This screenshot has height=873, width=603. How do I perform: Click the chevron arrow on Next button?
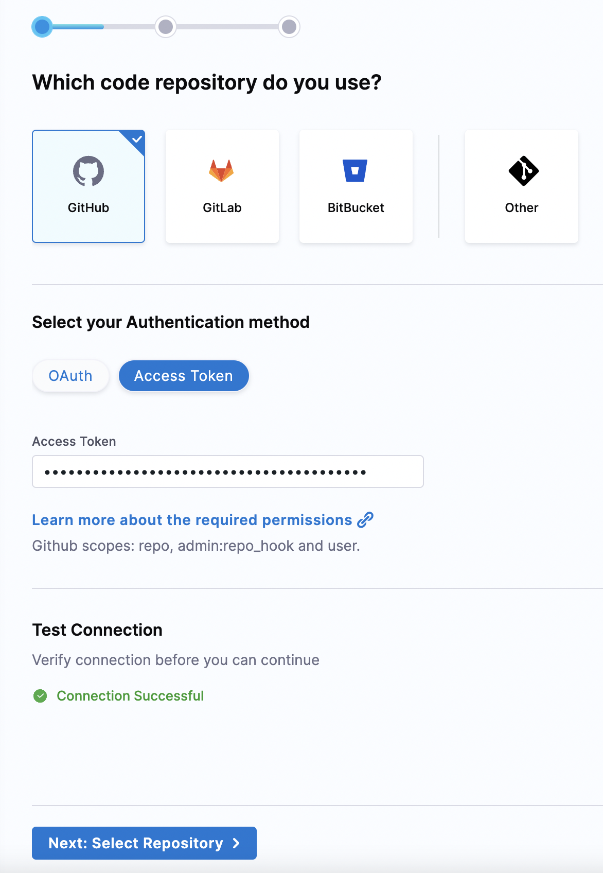click(x=236, y=843)
